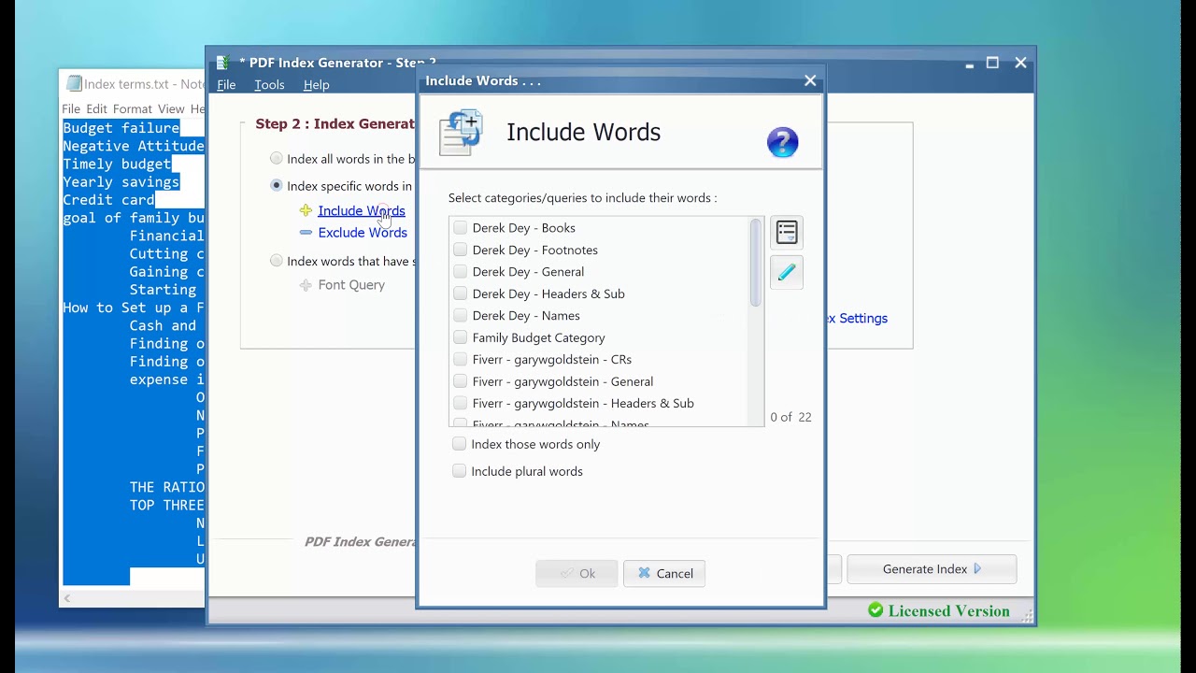
Task: Click the list view icon beside categories
Action: pyautogui.click(x=787, y=232)
